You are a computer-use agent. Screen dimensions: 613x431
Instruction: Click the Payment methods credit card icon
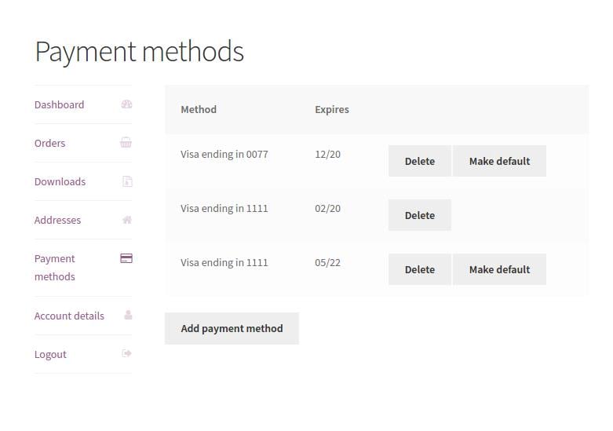[x=126, y=258]
